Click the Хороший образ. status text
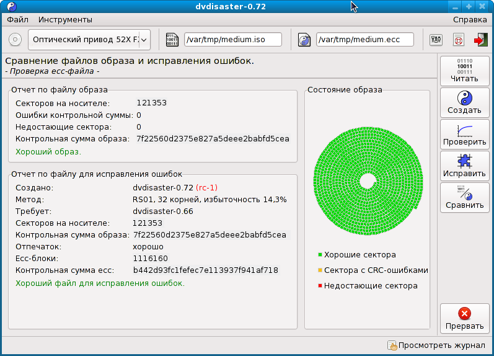The image size is (494, 356). (48, 152)
